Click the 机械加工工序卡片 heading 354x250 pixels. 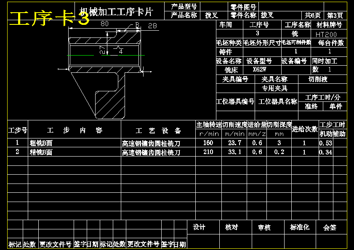(116, 12)
